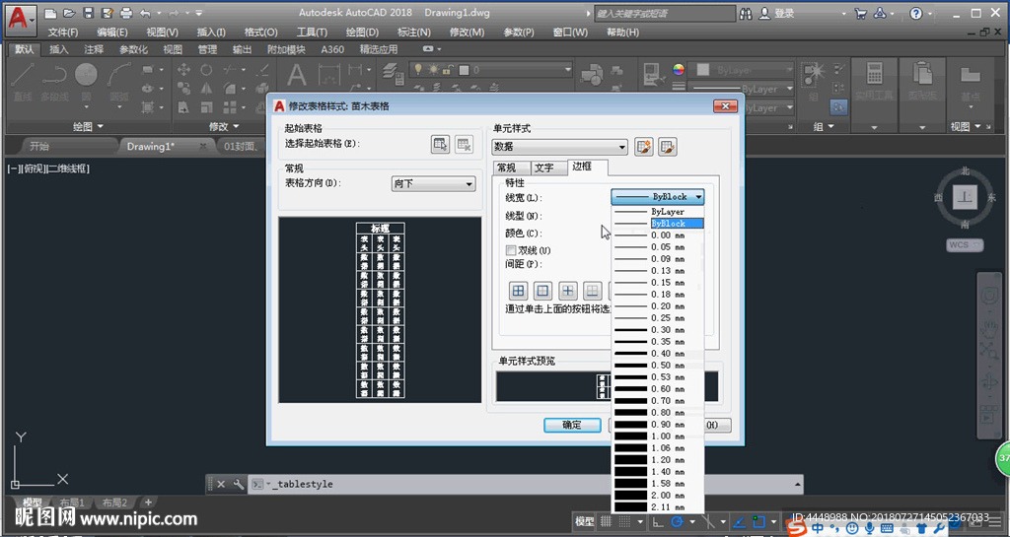
Task: Toggle object snap tracking in status bar
Action: pyautogui.click(x=740, y=521)
